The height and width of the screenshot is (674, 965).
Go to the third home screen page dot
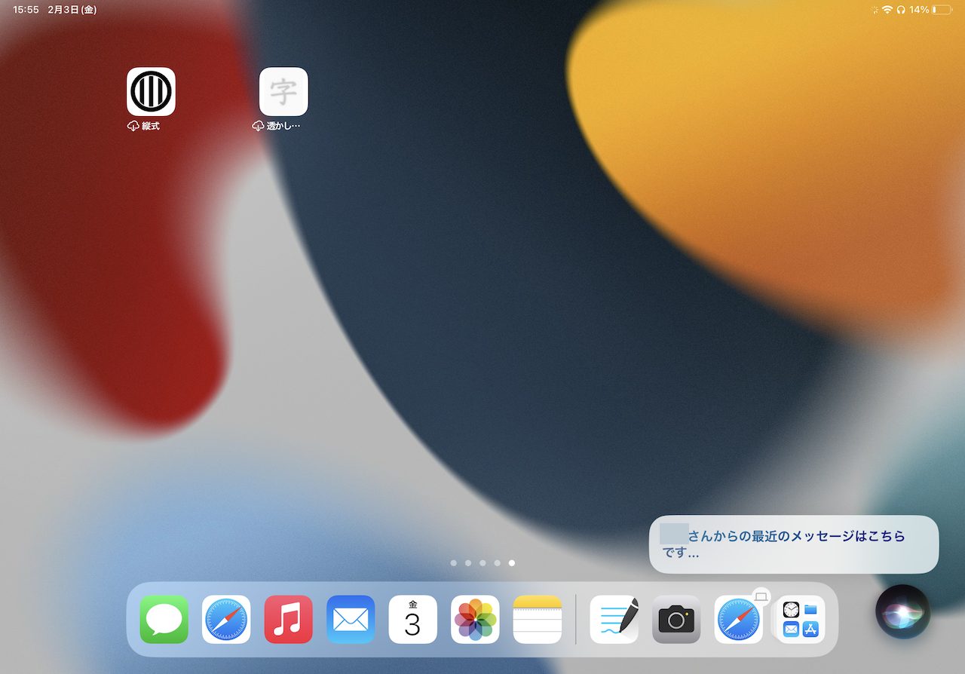coord(482,563)
